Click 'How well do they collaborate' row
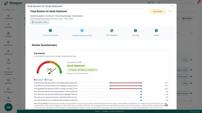Viewport: 202px width, 113px height. coord(101,100)
